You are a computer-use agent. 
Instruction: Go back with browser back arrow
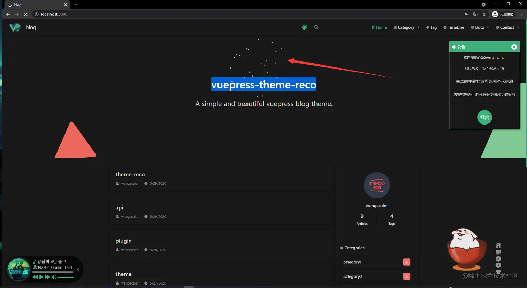[x=8, y=14]
